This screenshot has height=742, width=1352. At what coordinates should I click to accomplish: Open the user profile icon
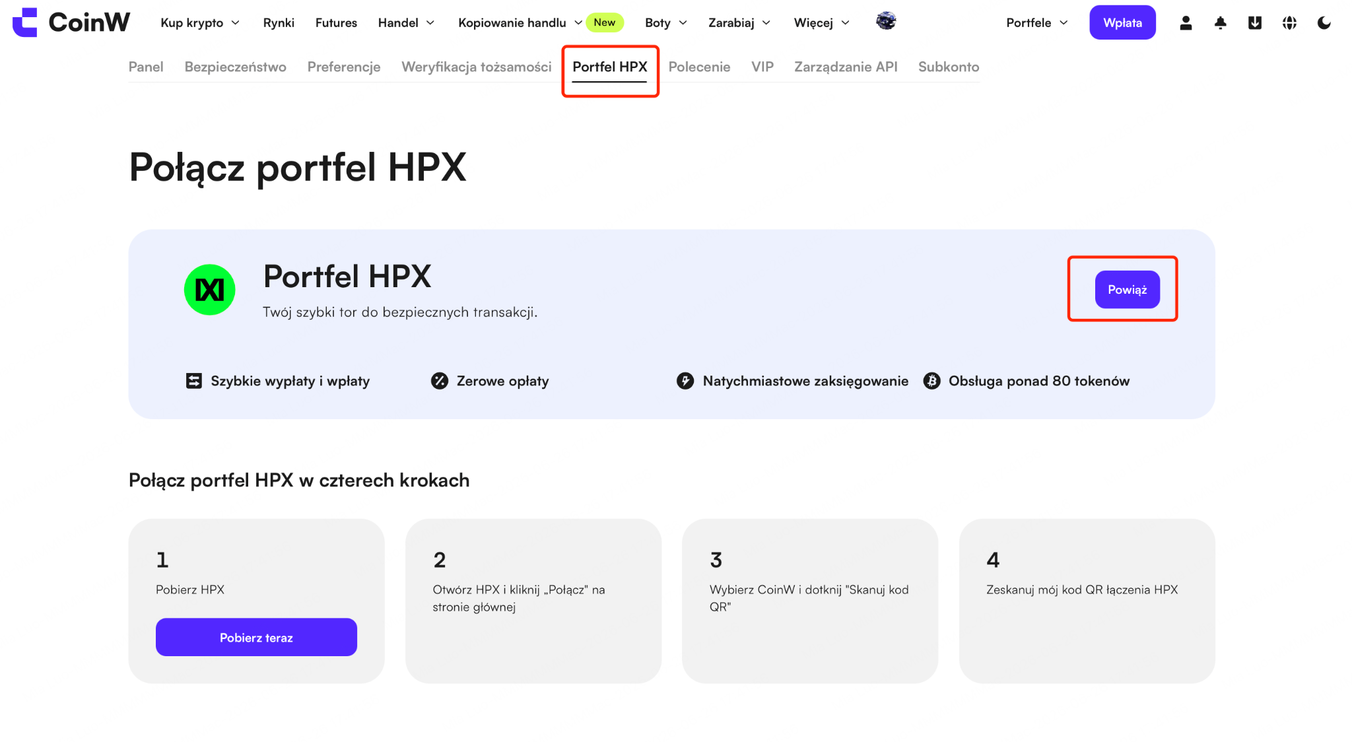[1186, 23]
